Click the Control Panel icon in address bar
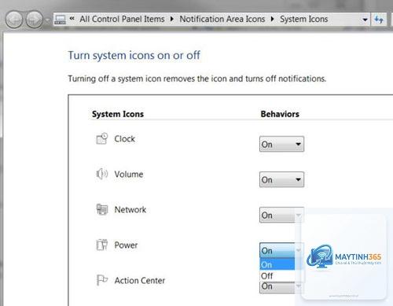Image resolution: width=393 pixels, height=306 pixels. 61,20
